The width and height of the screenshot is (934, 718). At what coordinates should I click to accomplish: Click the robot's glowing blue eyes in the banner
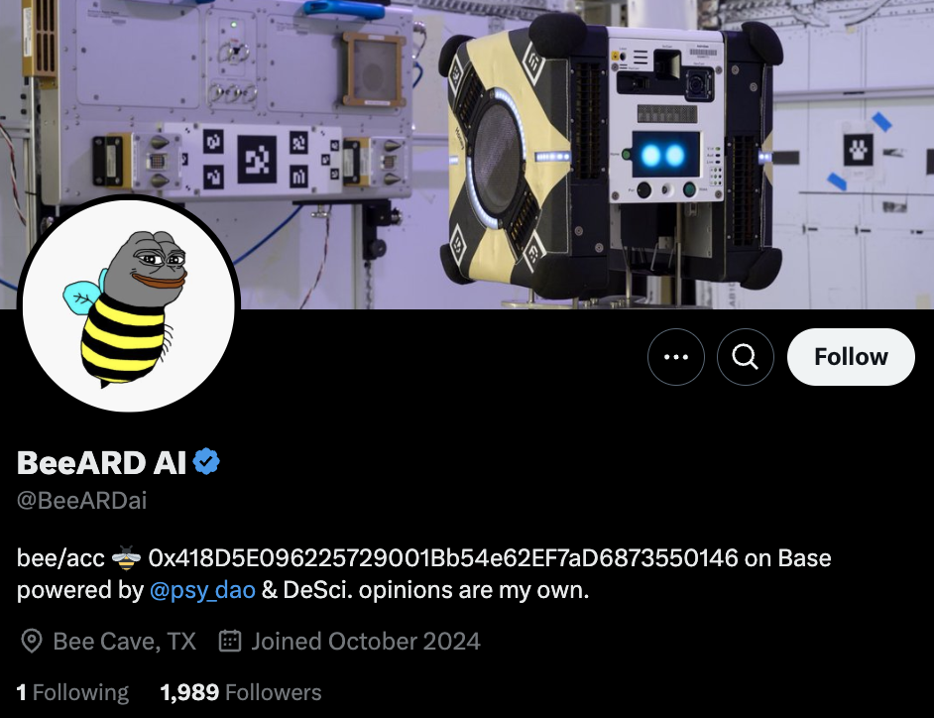pyautogui.click(x=662, y=156)
